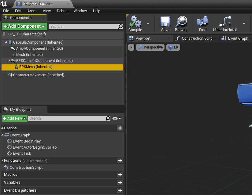Add a new graph with the Graphs plus icon

(120, 128)
